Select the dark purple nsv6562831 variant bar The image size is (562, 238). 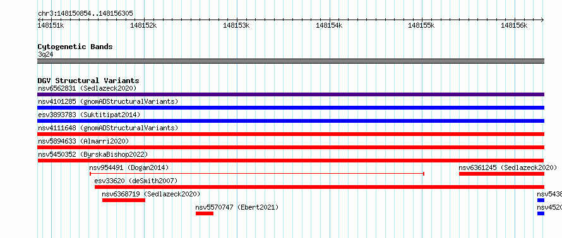click(x=290, y=94)
